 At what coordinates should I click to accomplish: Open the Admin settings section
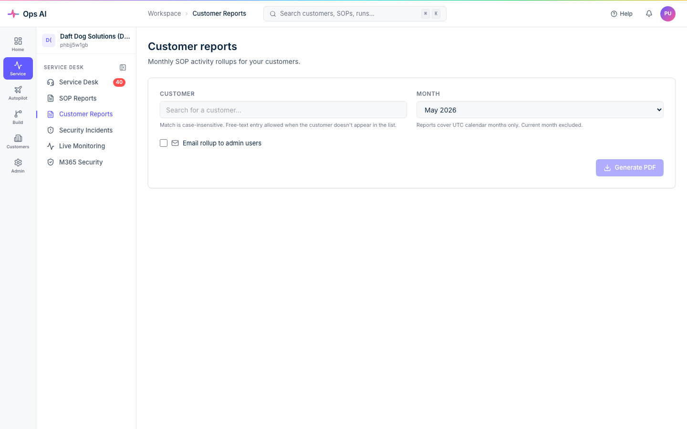point(18,165)
